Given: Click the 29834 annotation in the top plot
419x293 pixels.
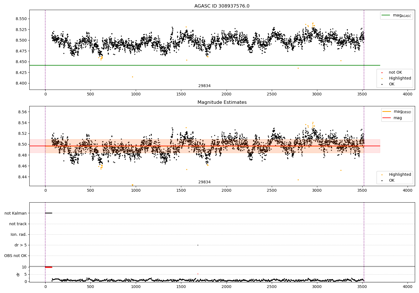Looking at the screenshot, I should (x=204, y=86).
